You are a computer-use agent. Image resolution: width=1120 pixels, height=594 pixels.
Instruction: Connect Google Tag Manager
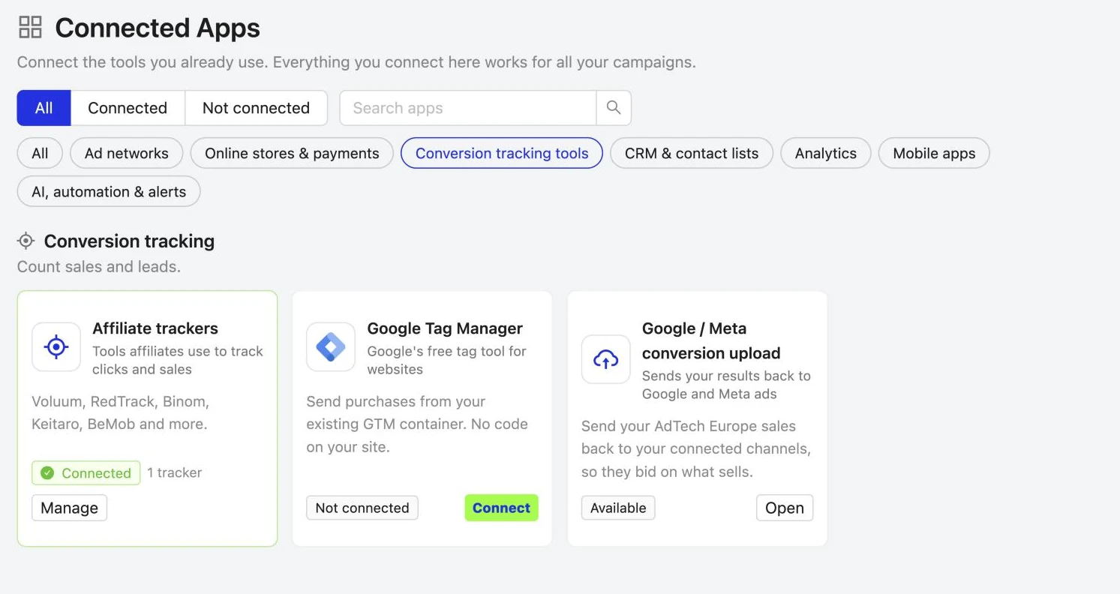[502, 508]
